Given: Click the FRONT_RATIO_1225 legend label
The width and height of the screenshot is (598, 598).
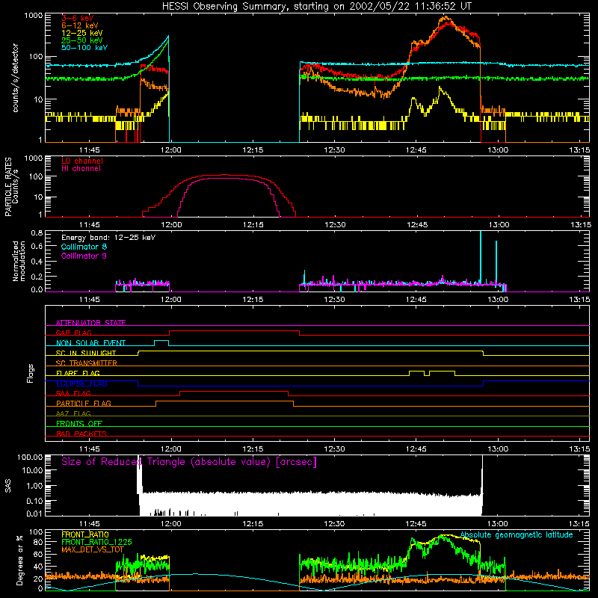Looking at the screenshot, I should [96, 542].
